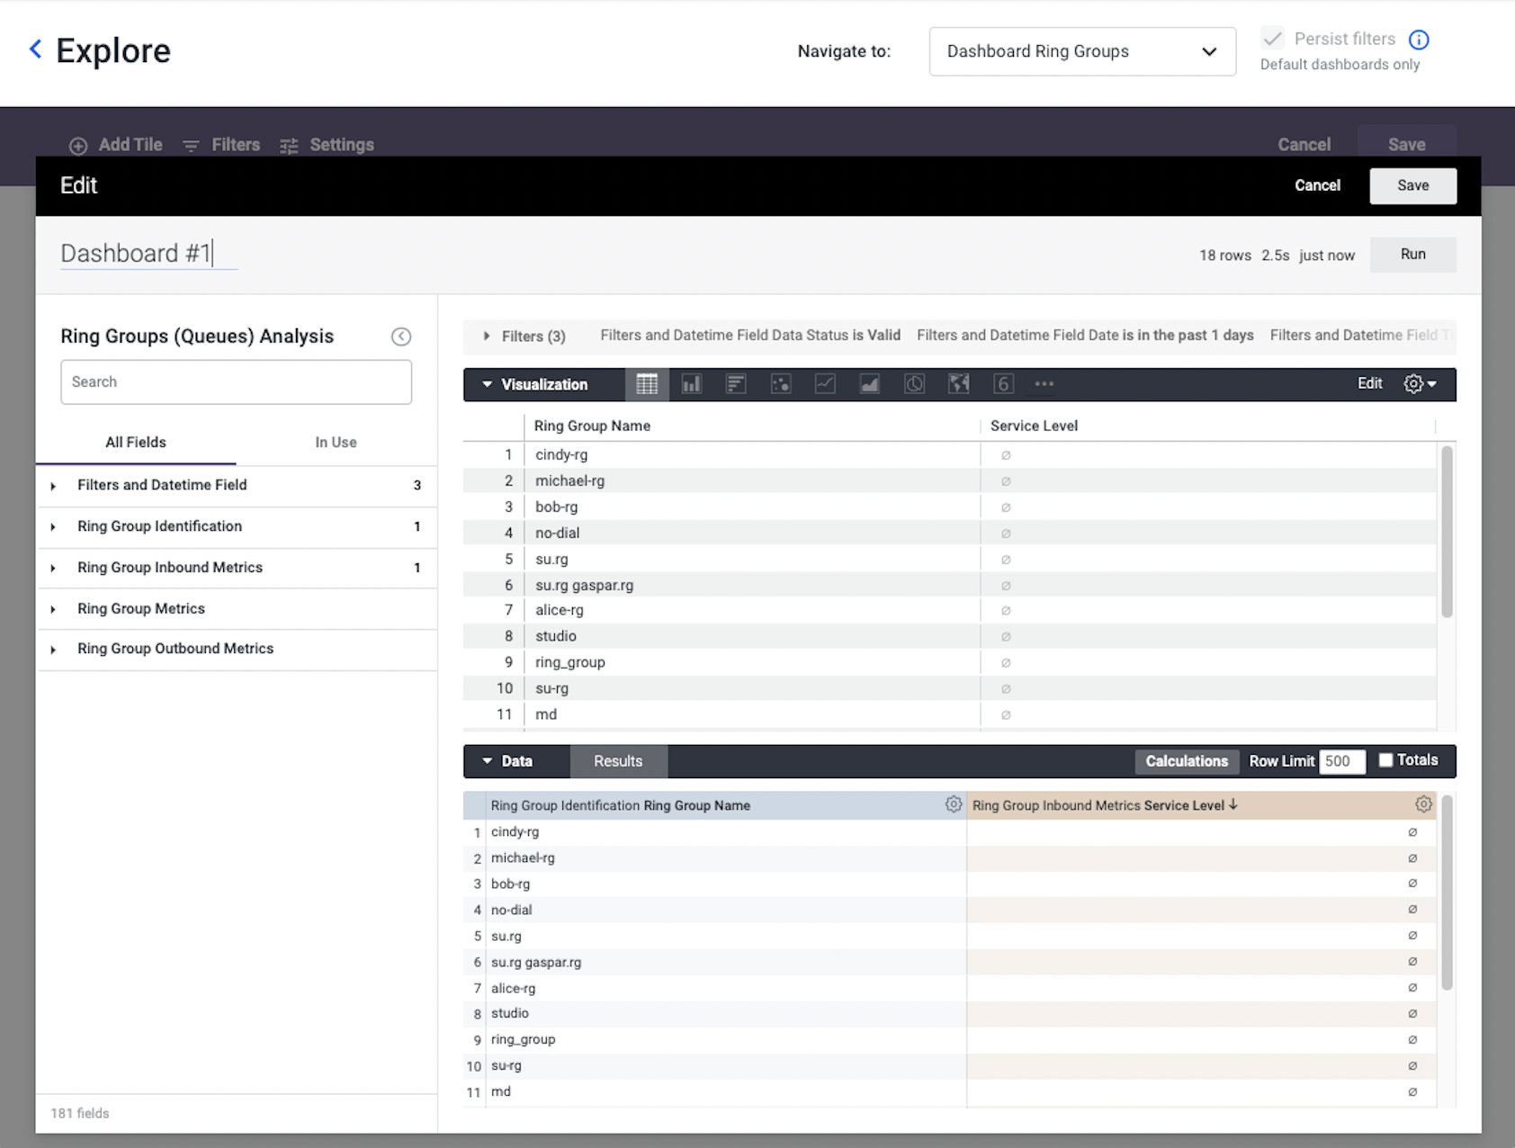Select the line chart visualization

(x=825, y=384)
